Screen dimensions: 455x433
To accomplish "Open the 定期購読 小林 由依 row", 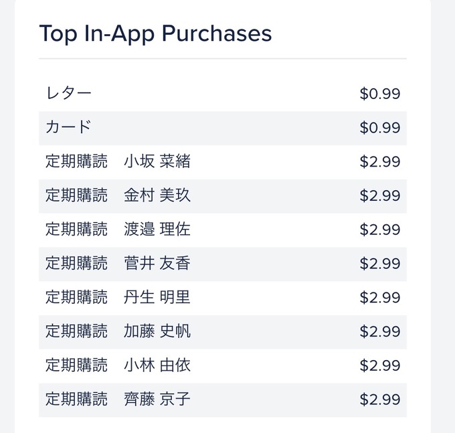I will 223,365.
